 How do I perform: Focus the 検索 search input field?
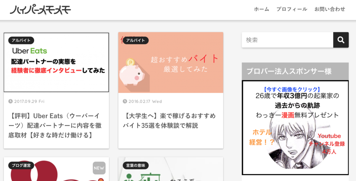[288, 40]
